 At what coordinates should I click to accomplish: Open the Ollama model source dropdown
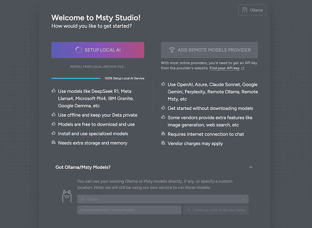click(163, 199)
